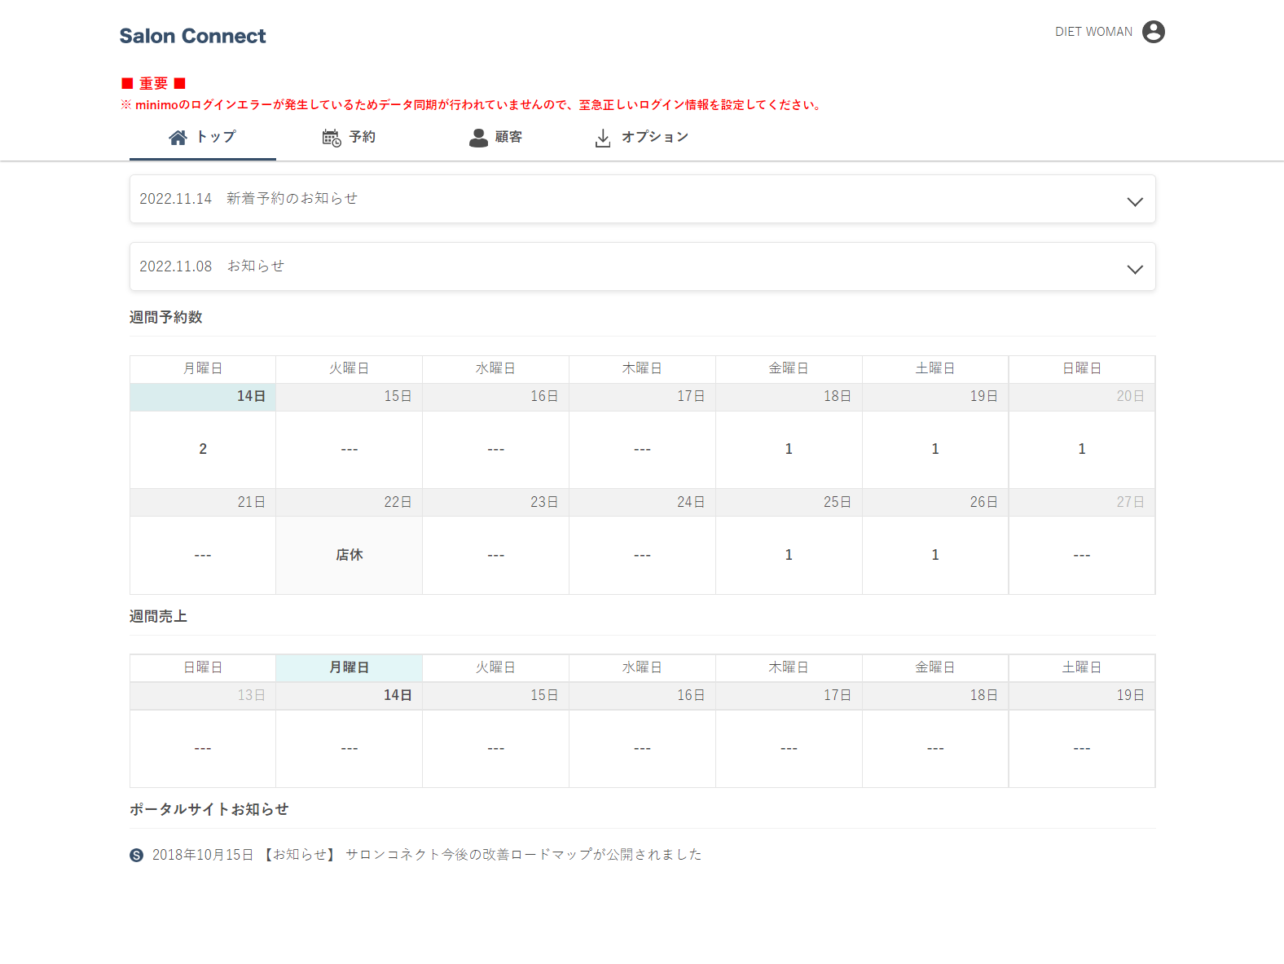Click the download options icon
1284x964 pixels.
pyautogui.click(x=602, y=138)
